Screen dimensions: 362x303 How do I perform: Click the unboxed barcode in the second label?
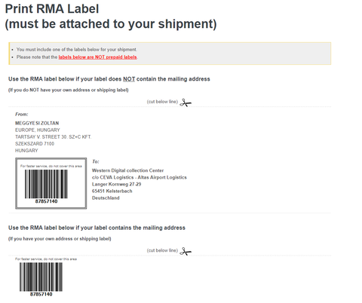coord(41,277)
